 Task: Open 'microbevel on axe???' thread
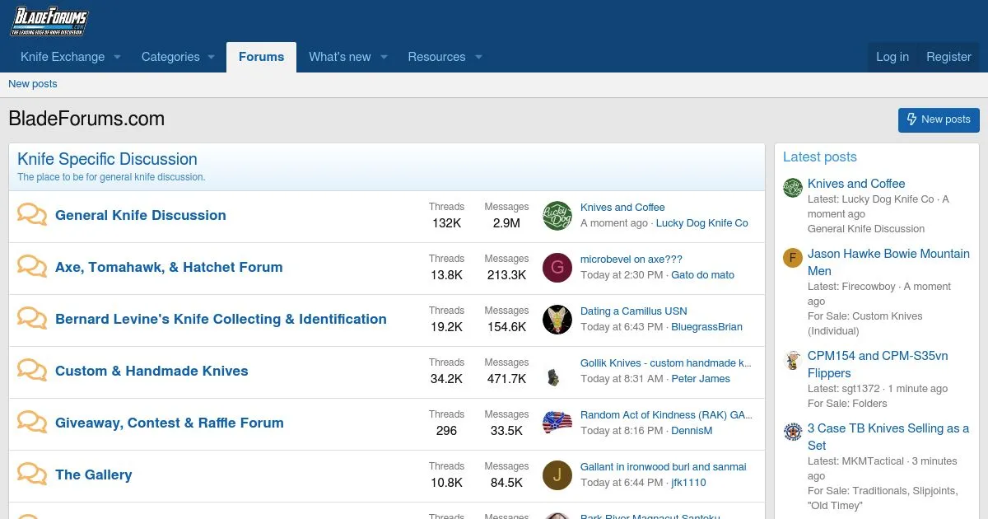point(631,259)
